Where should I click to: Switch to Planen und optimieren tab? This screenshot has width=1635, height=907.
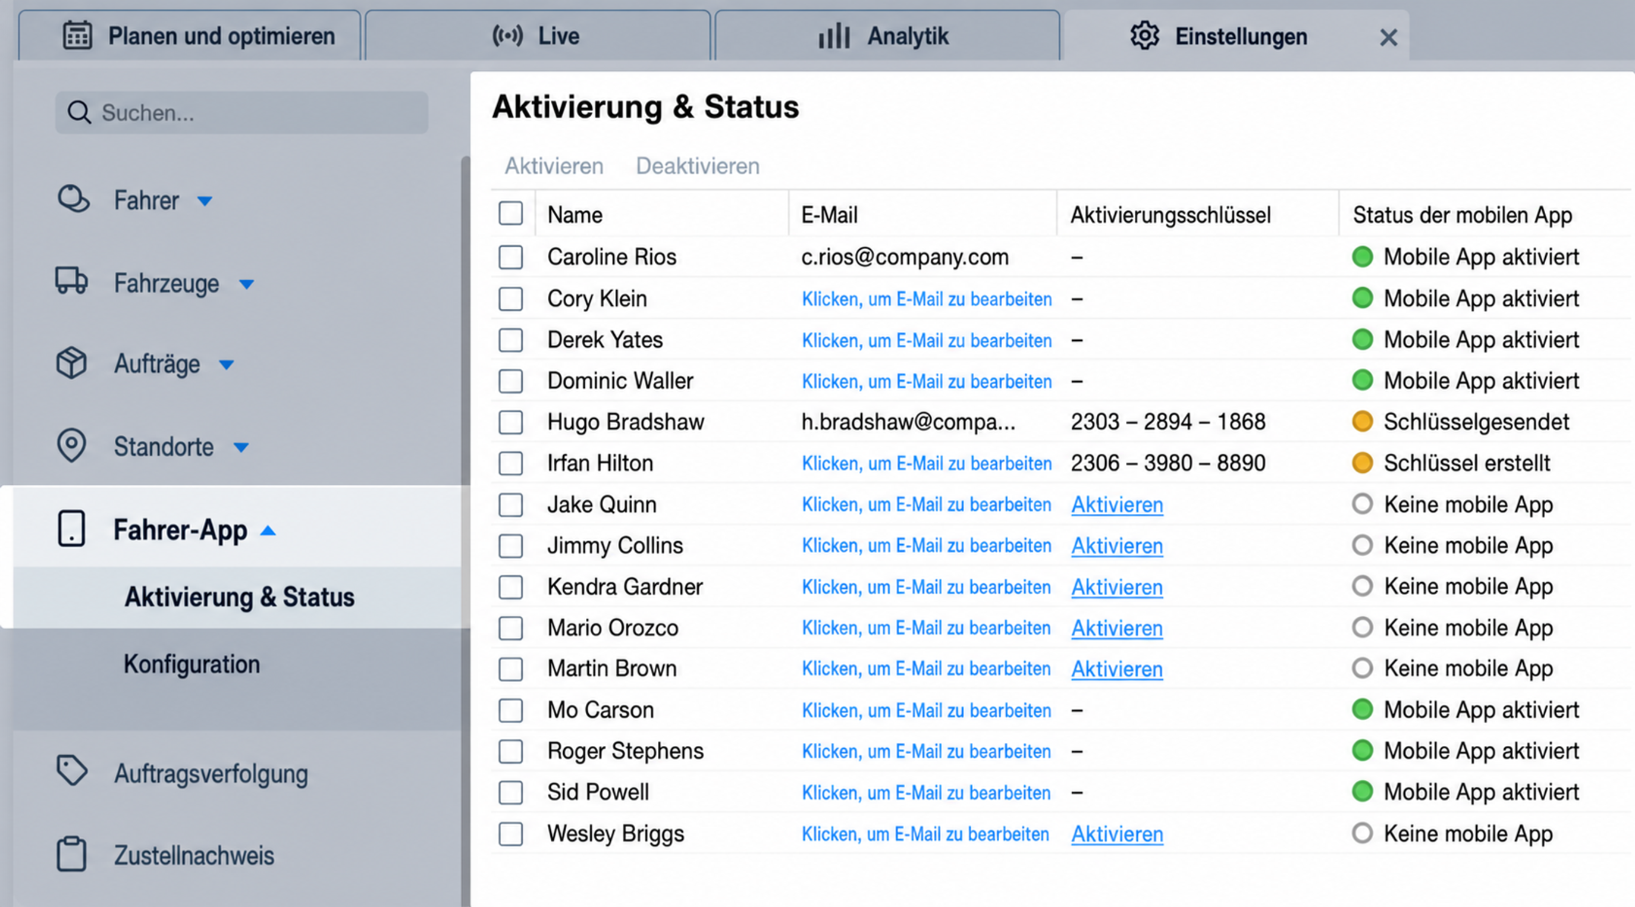[x=190, y=36]
